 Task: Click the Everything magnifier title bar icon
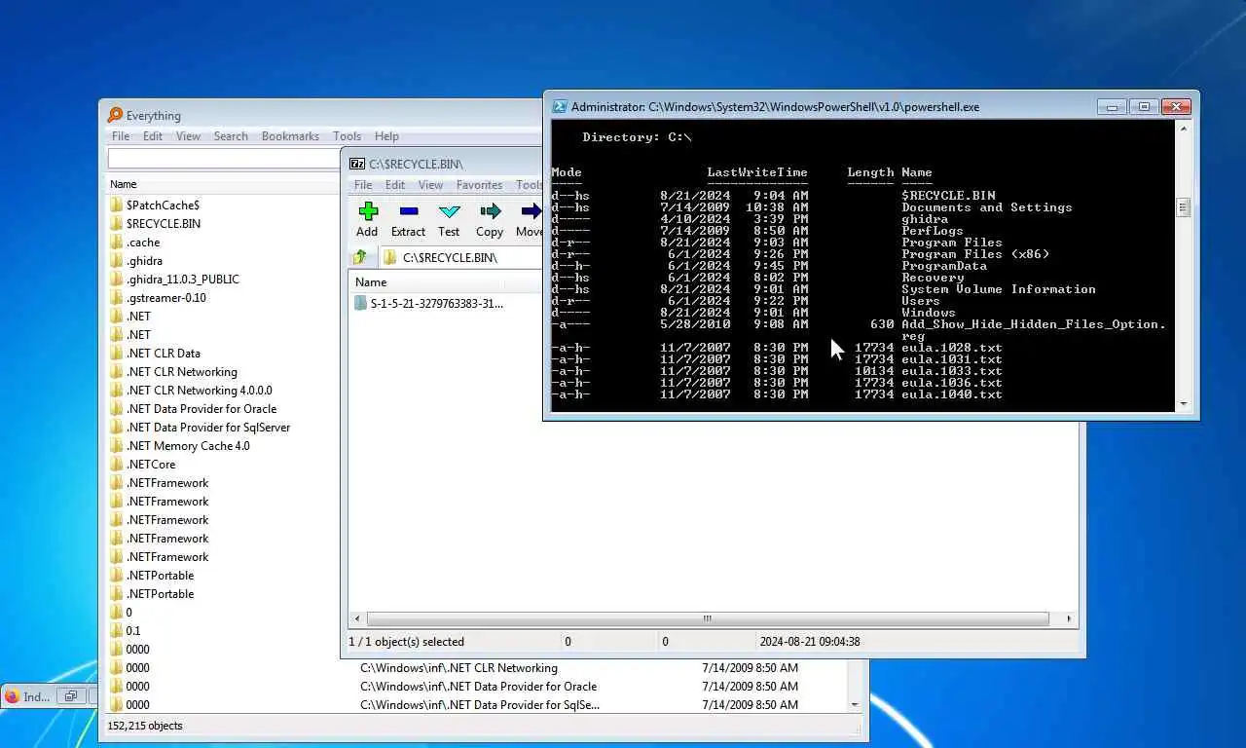tap(115, 115)
